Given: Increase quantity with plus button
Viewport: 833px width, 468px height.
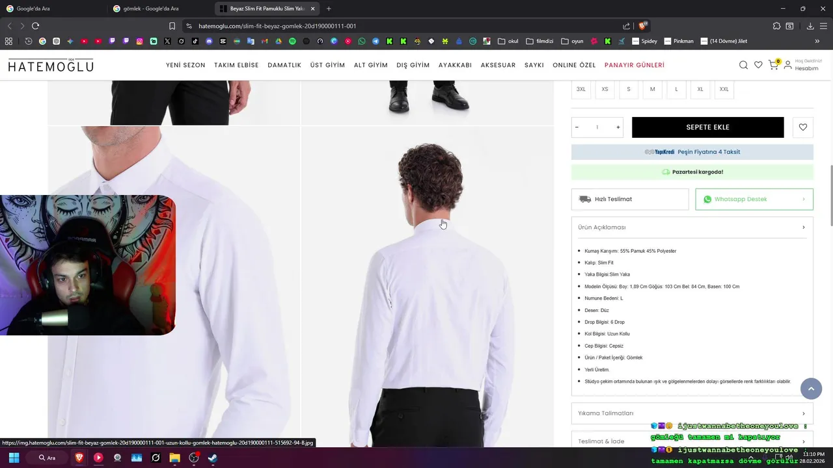Looking at the screenshot, I should pos(618,127).
